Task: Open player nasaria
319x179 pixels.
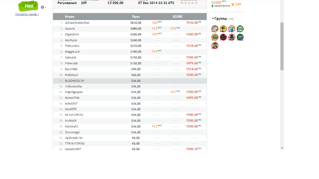Action: click(70, 29)
